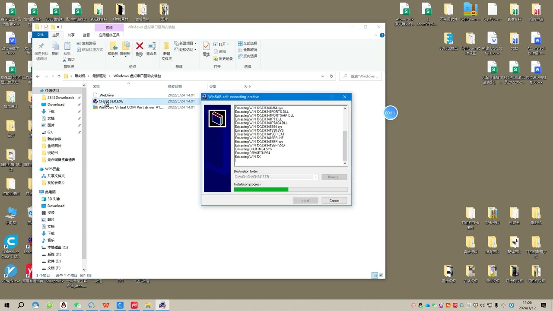Image resolution: width=553 pixels, height=311 pixels.
Task: Click the 管理 (Manage) contextual tab
Action: pyautogui.click(x=109, y=27)
